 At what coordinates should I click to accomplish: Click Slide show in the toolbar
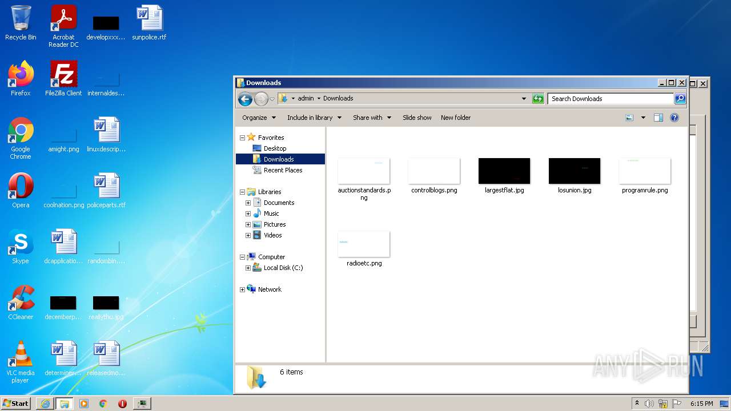click(417, 118)
